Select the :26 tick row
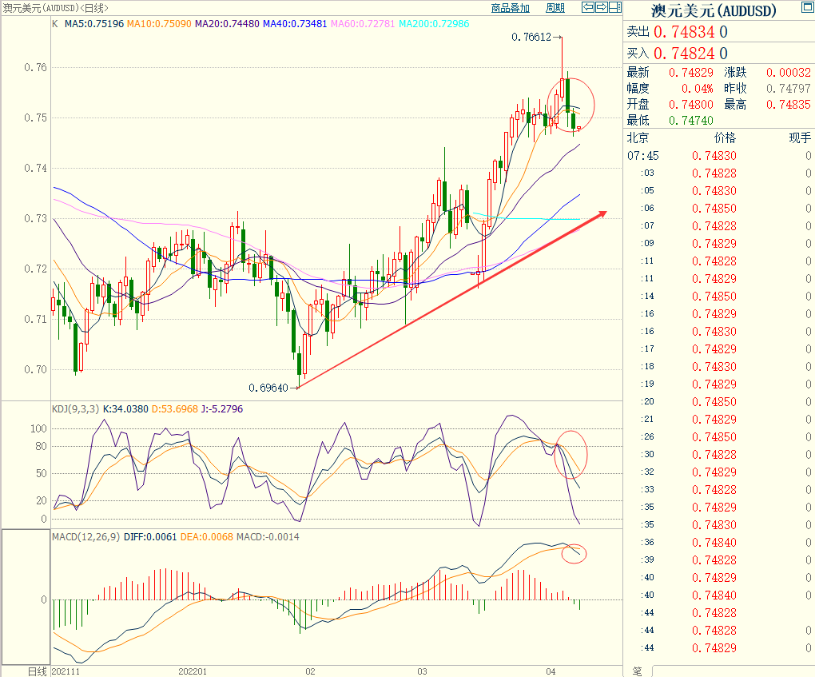Screen dimensions: 815x677 719,436
